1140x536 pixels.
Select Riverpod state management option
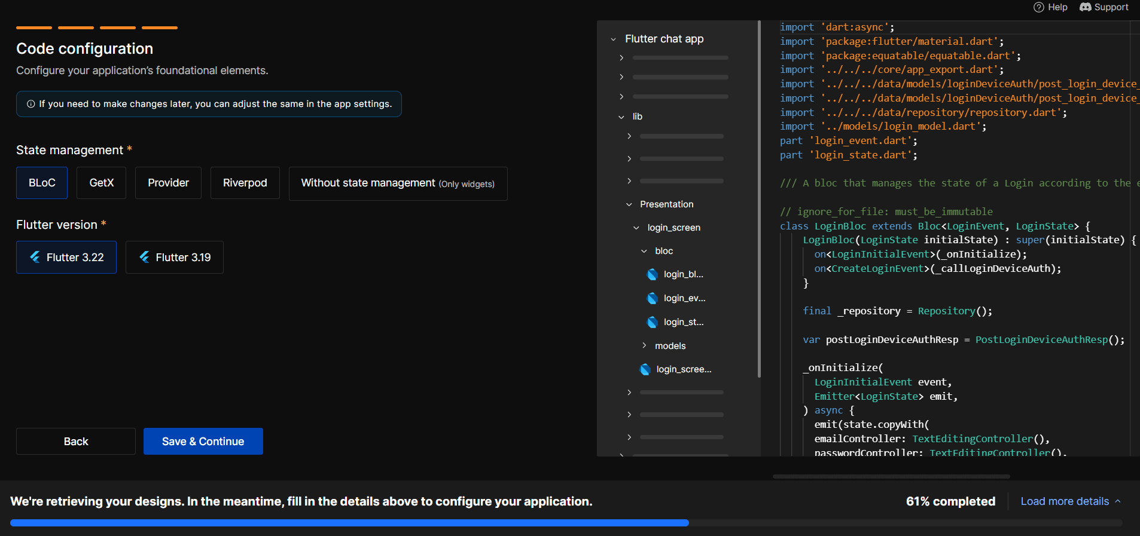(x=245, y=183)
